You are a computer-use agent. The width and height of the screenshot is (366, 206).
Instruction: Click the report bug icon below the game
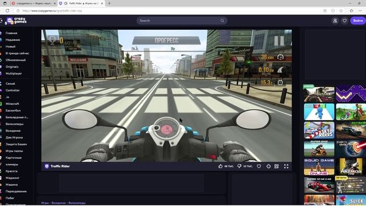268,166
